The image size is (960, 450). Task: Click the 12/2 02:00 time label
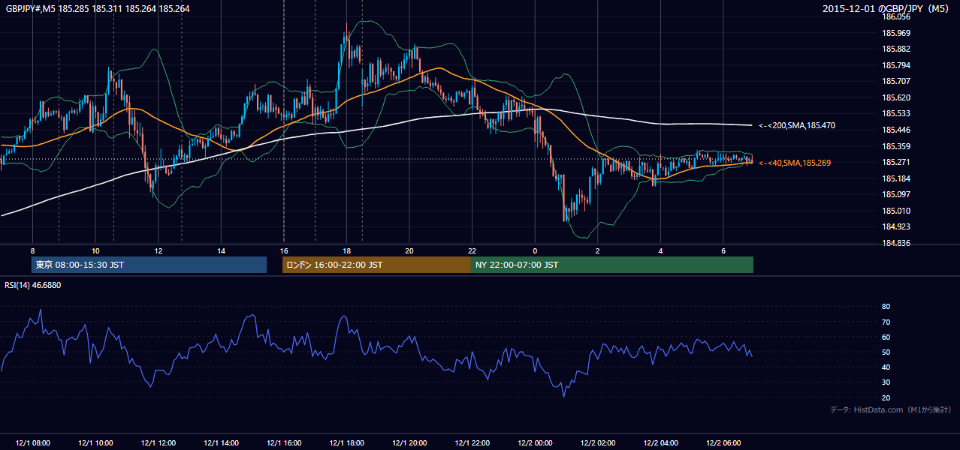[597, 443]
